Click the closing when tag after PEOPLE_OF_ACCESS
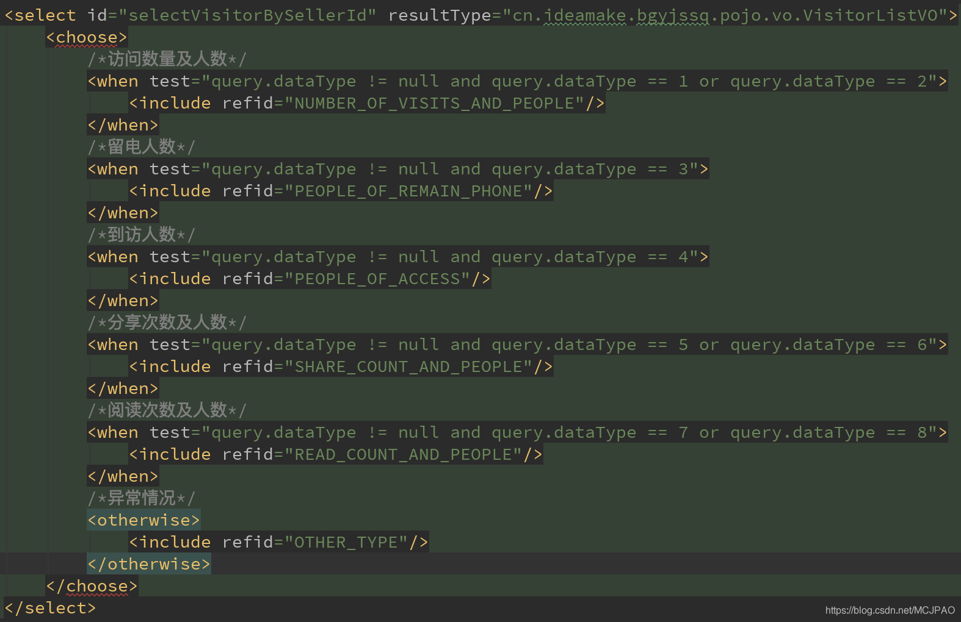 tap(123, 301)
